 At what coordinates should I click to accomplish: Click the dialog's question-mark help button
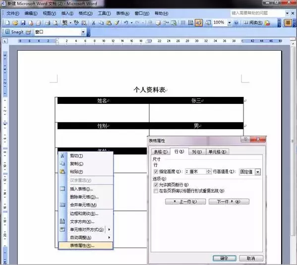click(245, 139)
